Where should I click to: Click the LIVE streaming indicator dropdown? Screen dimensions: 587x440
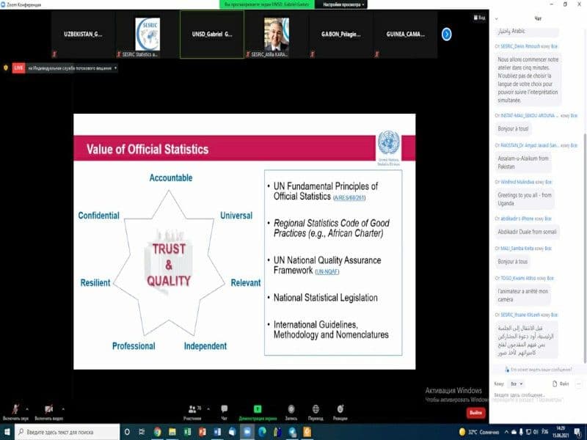[115, 67]
